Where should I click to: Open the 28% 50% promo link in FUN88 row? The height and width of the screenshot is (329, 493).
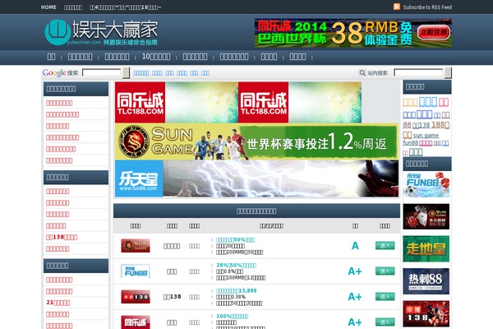pos(236,265)
